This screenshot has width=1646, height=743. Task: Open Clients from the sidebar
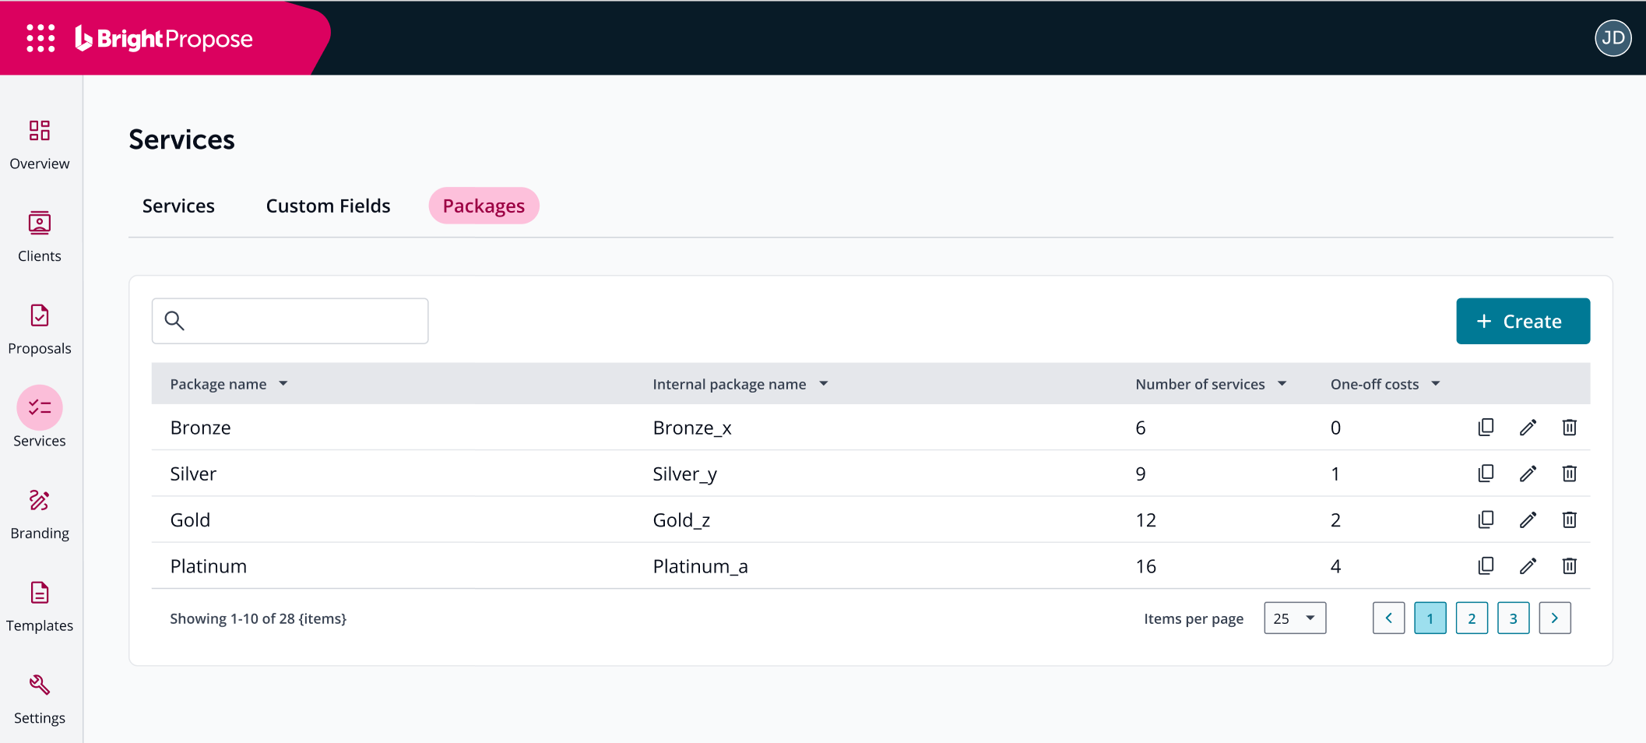(x=40, y=237)
